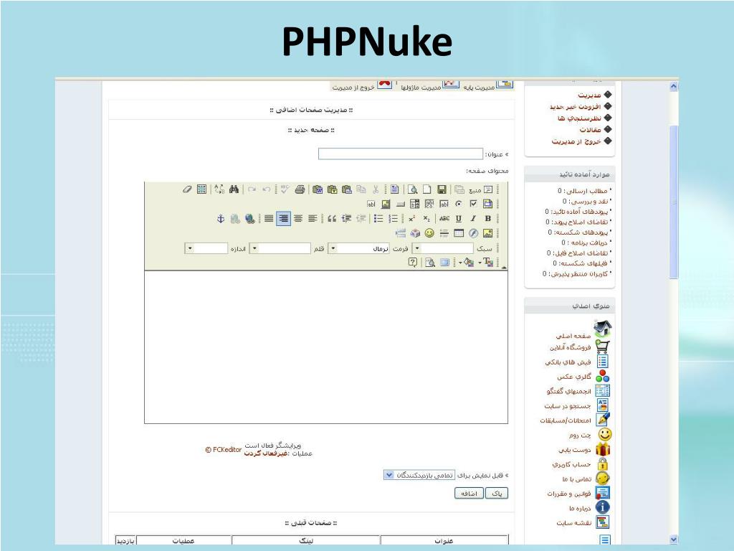Open مقالات menu item
734x551 pixels.
591,130
